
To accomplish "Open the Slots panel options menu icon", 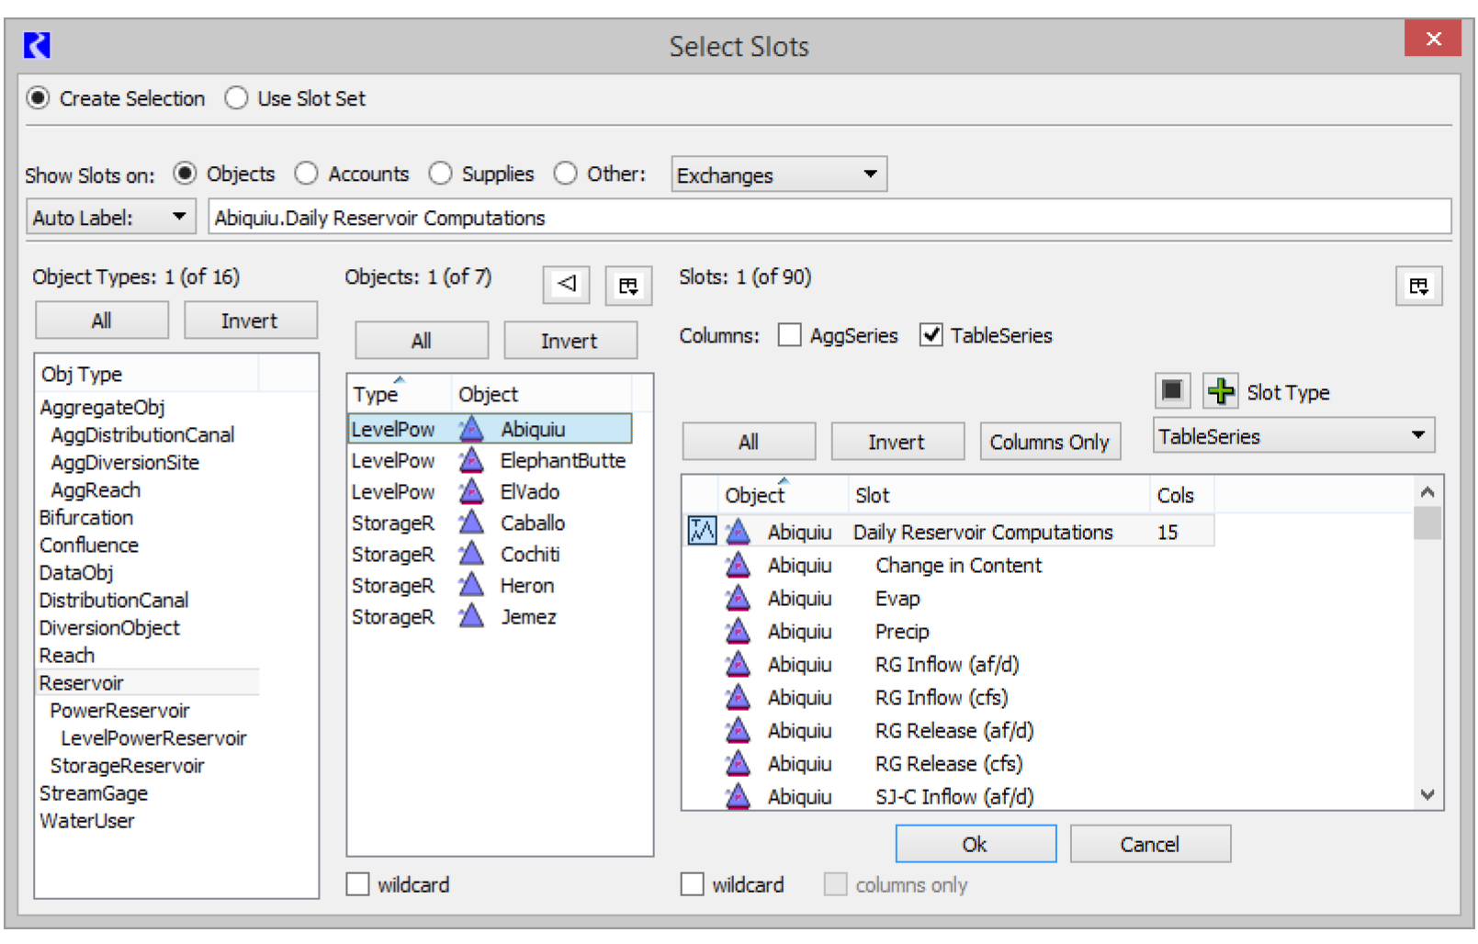I will tap(1418, 287).
